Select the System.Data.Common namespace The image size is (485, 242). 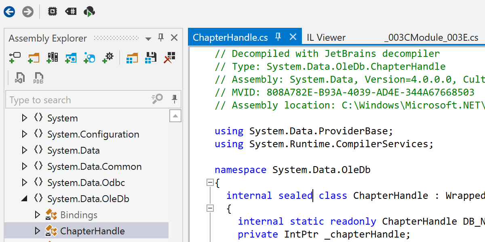(95, 167)
